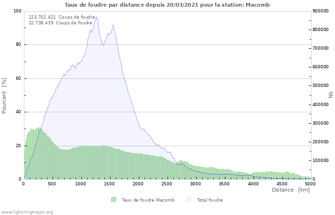Viewport: 335px width, 215px height.
Task: Click the 2500 tick on the distance axis
Action: (167, 183)
